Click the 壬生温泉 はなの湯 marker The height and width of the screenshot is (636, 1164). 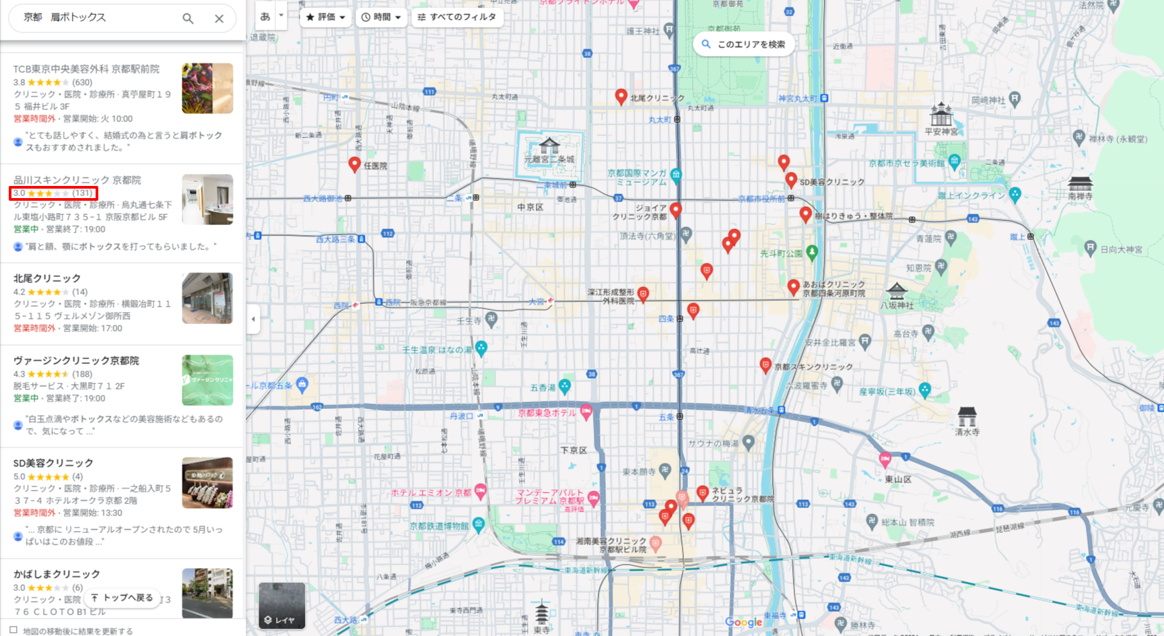(x=481, y=348)
